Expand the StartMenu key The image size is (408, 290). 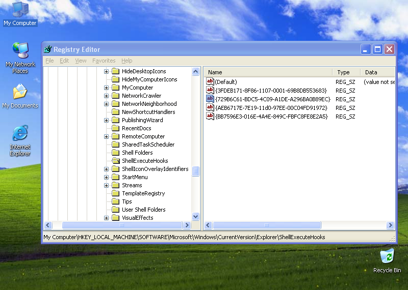(x=106, y=178)
